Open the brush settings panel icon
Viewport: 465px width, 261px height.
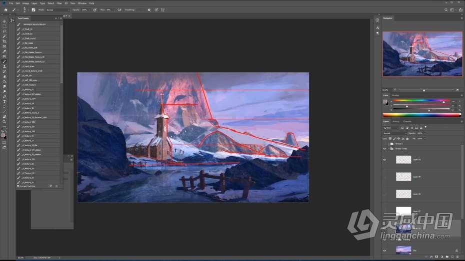pos(33,10)
